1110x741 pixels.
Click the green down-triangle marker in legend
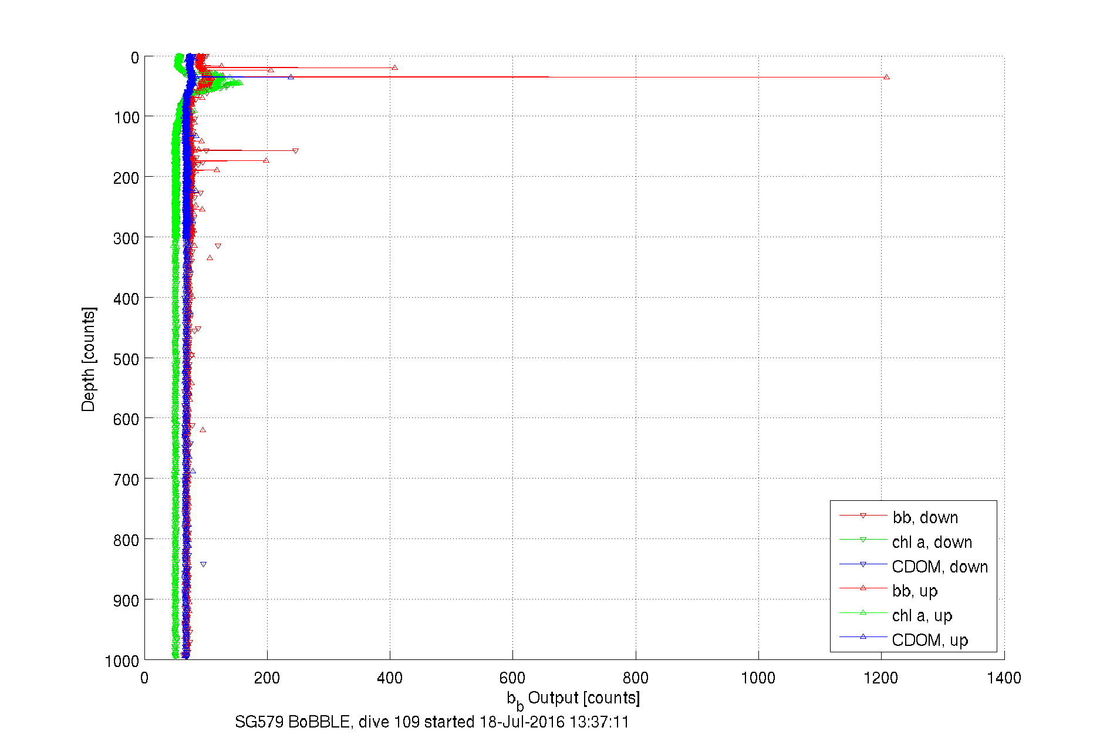click(x=863, y=540)
